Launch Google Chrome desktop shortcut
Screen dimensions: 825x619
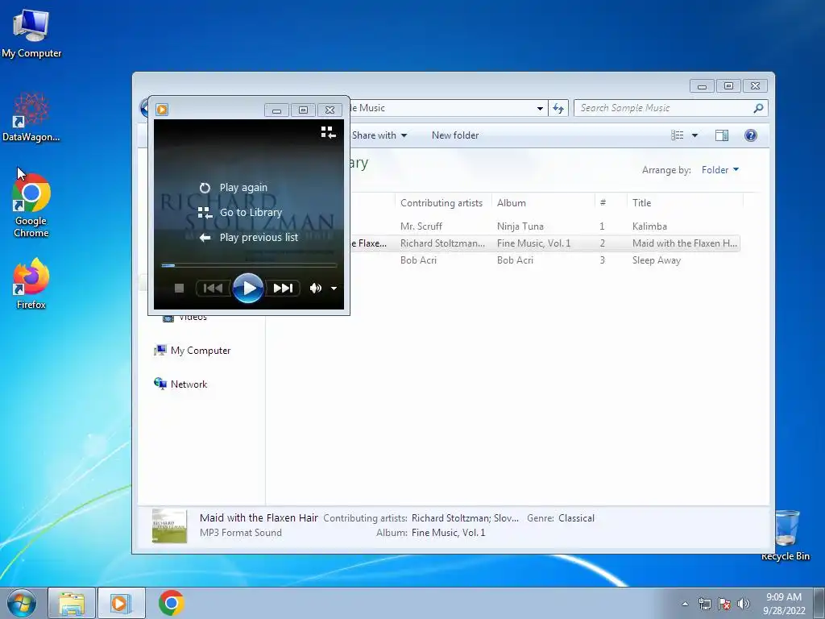31,206
